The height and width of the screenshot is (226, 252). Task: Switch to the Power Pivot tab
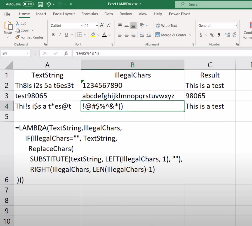pyautogui.click(x=179, y=14)
